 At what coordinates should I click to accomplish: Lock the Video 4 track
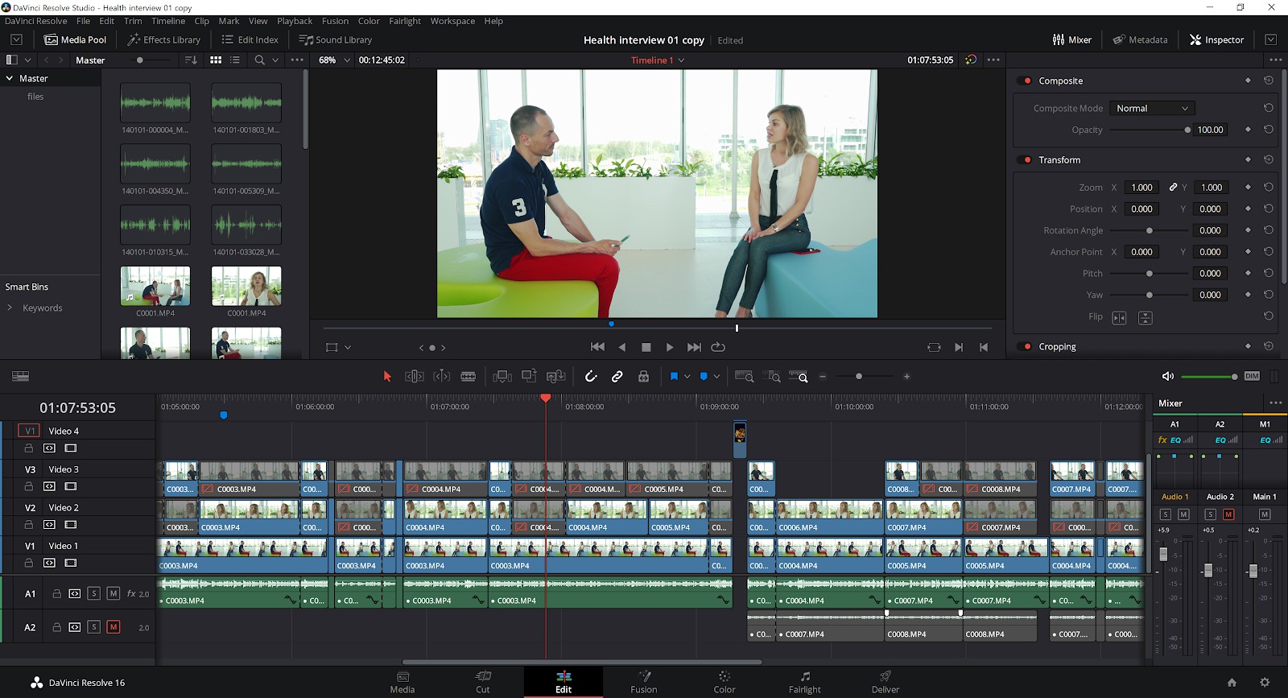tap(28, 448)
